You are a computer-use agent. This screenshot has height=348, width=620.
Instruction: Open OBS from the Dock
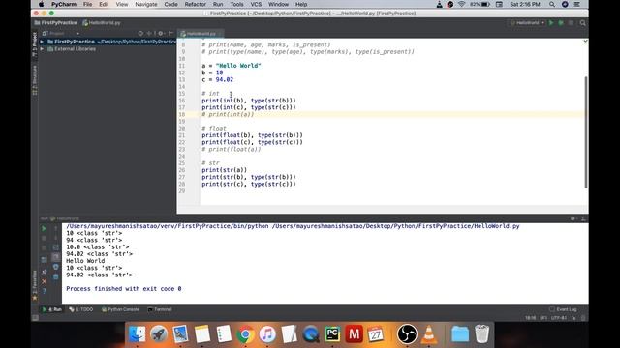point(407,334)
